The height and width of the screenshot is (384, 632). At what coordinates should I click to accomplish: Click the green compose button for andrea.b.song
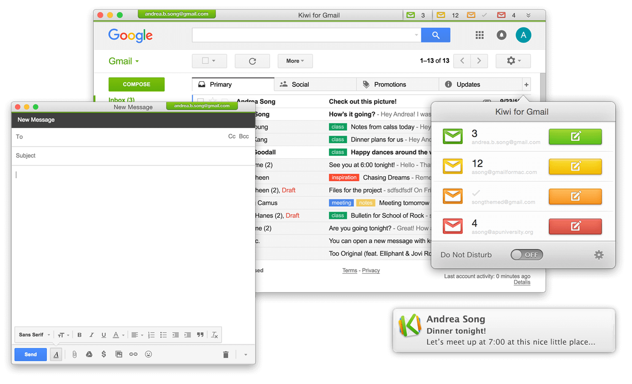point(575,137)
